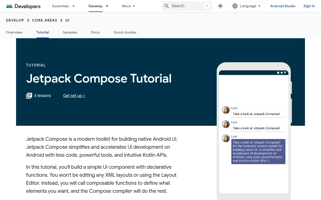
Task: Click CORE AREAS in the breadcrumb
Action: (45, 20)
